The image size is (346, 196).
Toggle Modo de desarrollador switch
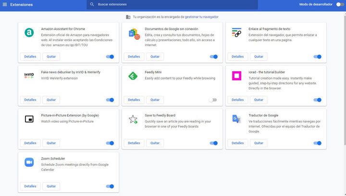[x=340, y=4]
